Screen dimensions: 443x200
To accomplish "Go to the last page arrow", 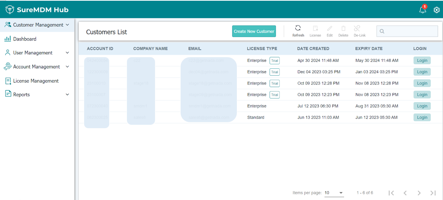I will coord(433,193).
